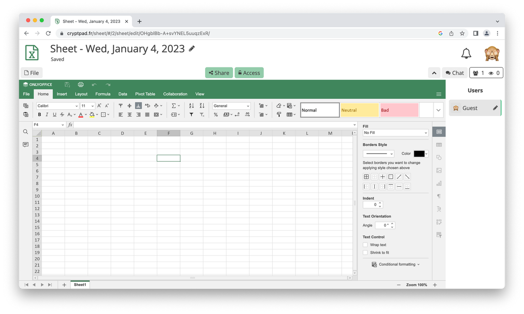Open the General number format dropdown
Screen dimensions: 524x314
231,106
